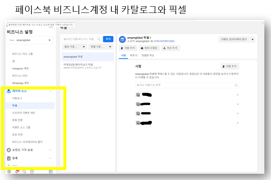Open 이벤트 소스 그룹 menu item
This screenshot has width=271, height=180.
pos(21,127)
